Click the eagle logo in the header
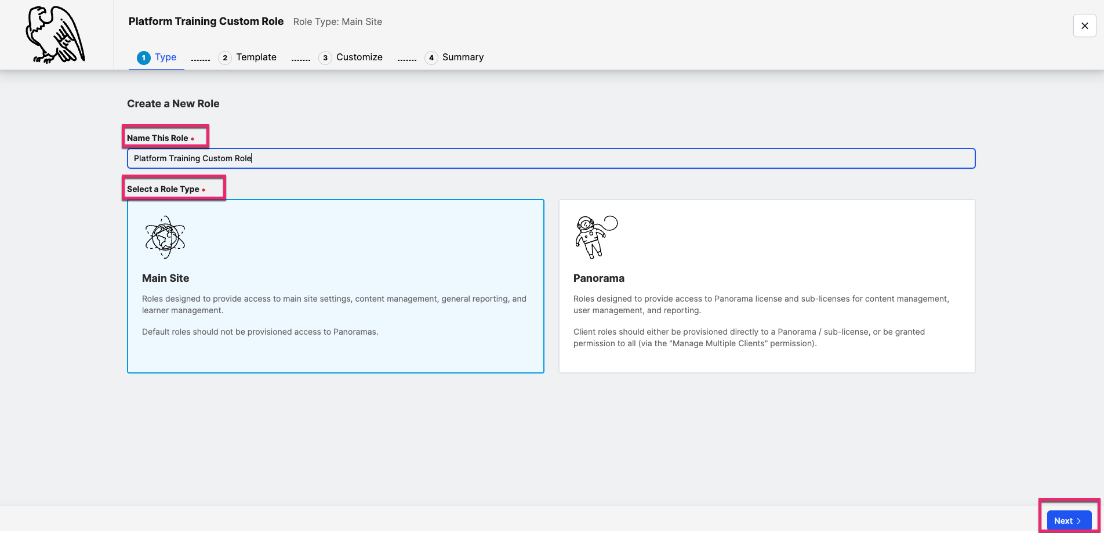Viewport: 1104px width, 533px height. click(x=56, y=35)
